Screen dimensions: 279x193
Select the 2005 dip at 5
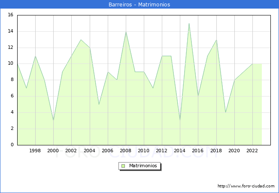point(99,104)
